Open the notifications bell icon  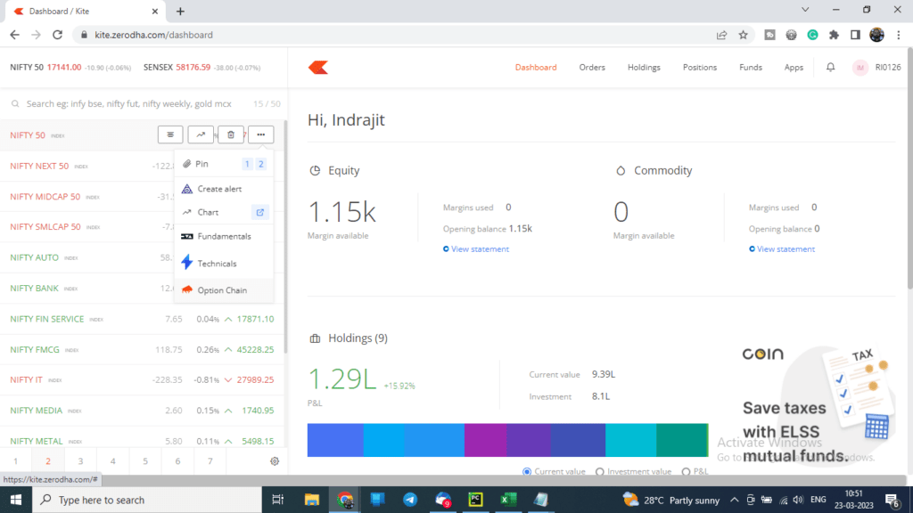[x=830, y=68]
